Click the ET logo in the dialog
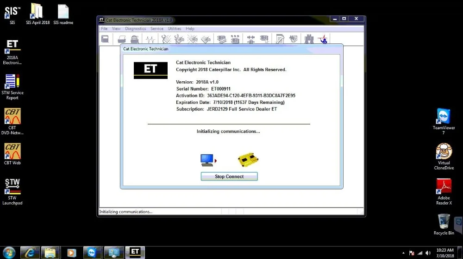Viewport: 463px width, 259px height. tap(150, 70)
